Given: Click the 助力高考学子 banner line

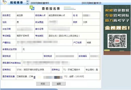Looking at the screenshot, I should [117, 20].
